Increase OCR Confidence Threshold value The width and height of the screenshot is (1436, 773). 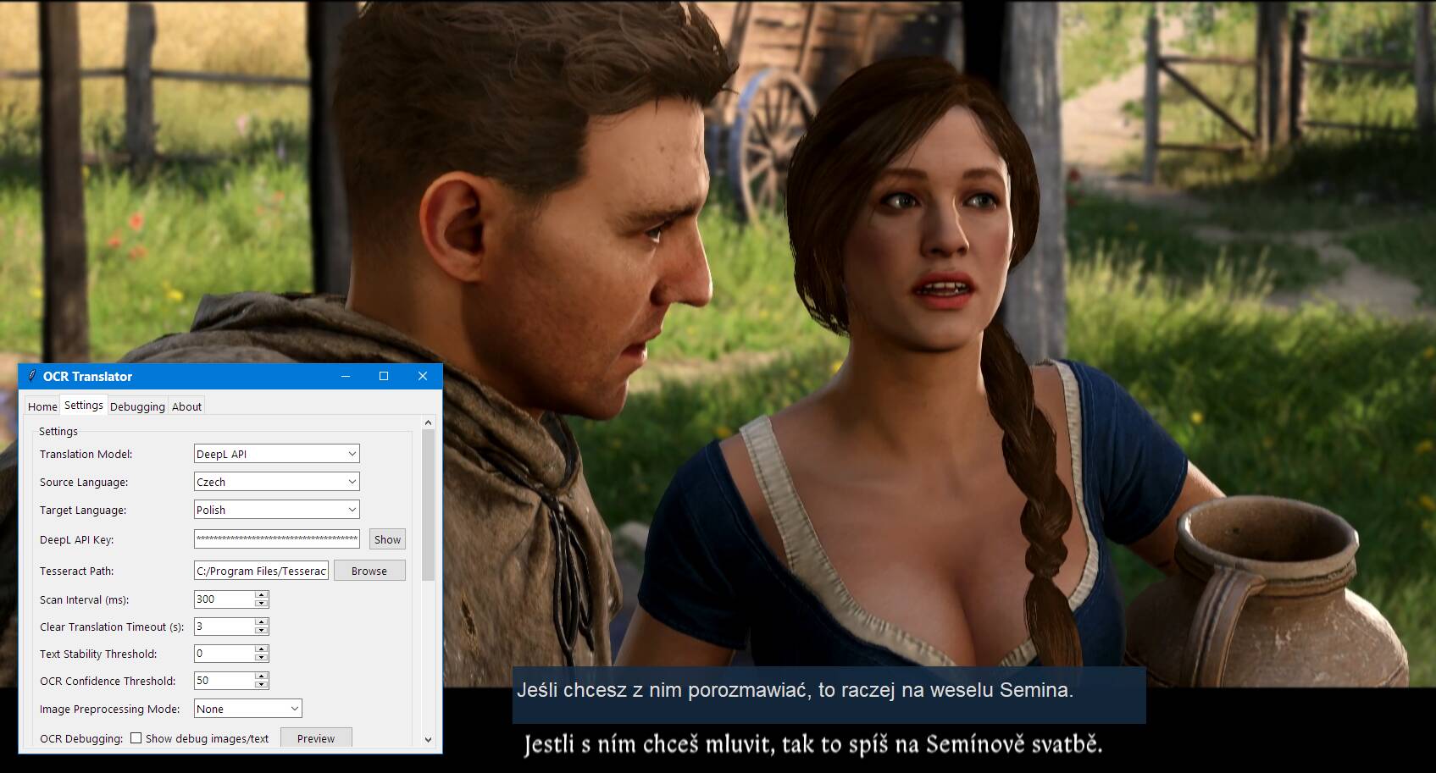coord(262,676)
